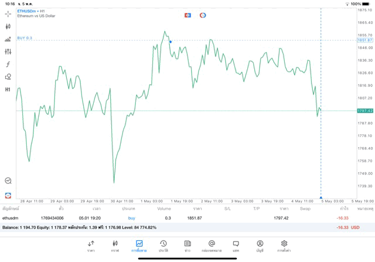Open the indicators list from sidebar
This screenshot has height=262, width=375.
[x=8, y=39]
